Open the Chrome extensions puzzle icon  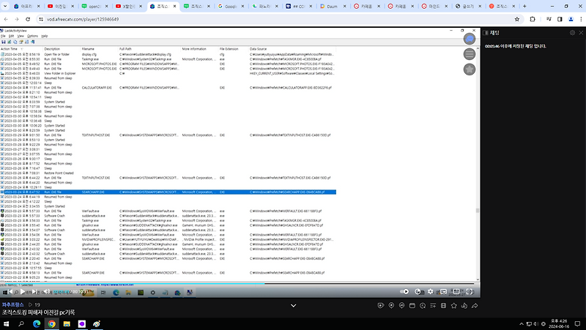(533, 19)
